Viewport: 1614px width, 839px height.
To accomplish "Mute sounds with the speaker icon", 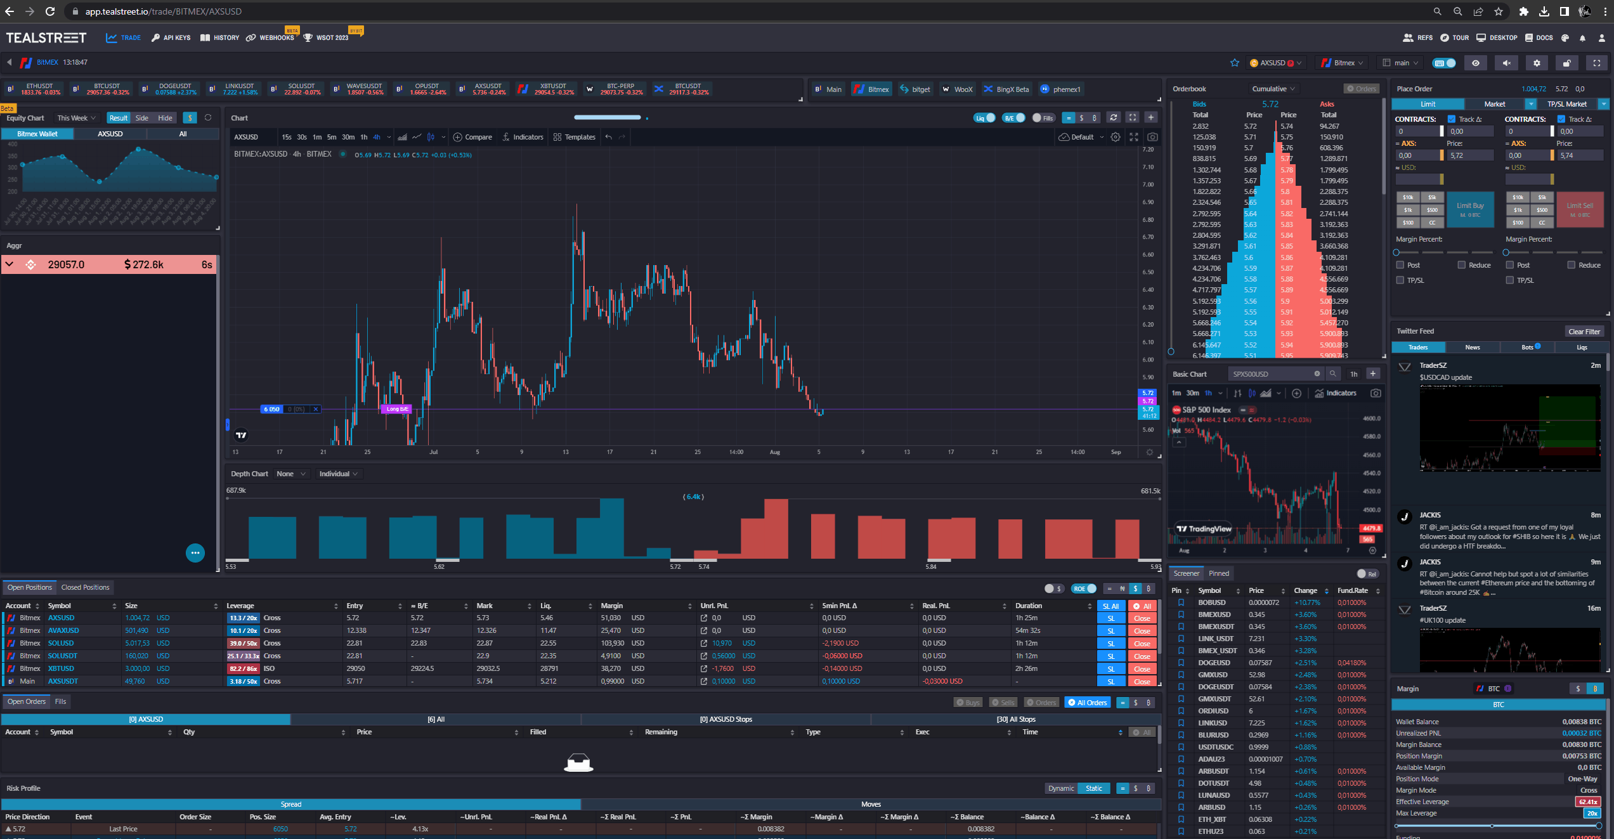I will (1506, 63).
